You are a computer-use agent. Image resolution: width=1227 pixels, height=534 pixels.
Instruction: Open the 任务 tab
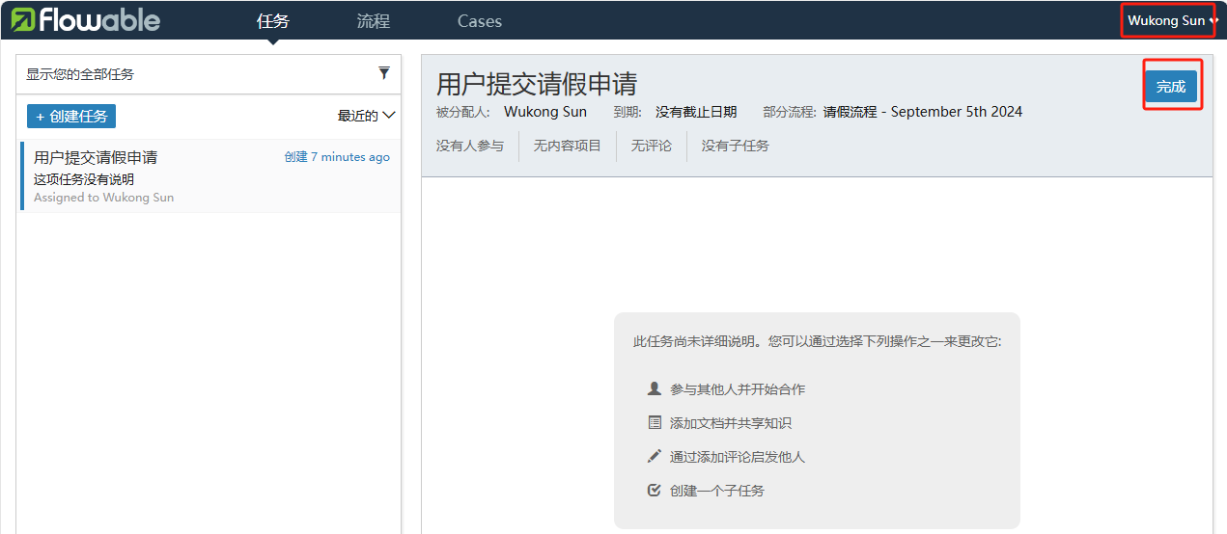(273, 21)
